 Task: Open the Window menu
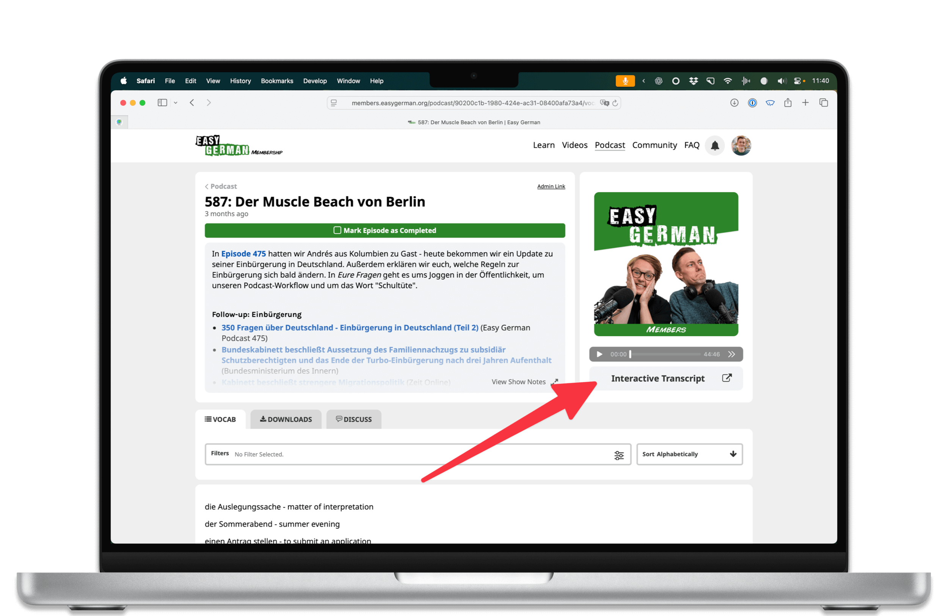pyautogui.click(x=348, y=81)
